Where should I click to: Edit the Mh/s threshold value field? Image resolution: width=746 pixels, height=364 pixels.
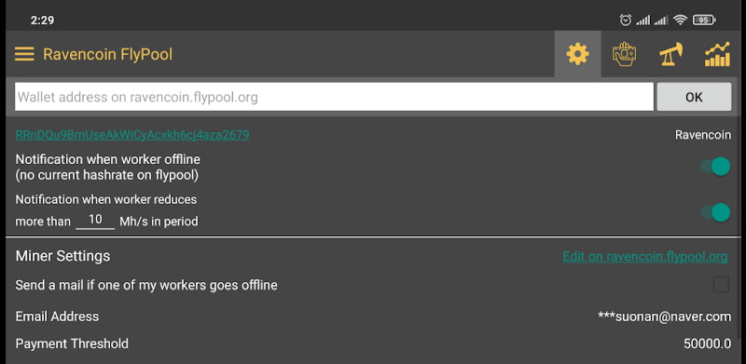(x=95, y=220)
